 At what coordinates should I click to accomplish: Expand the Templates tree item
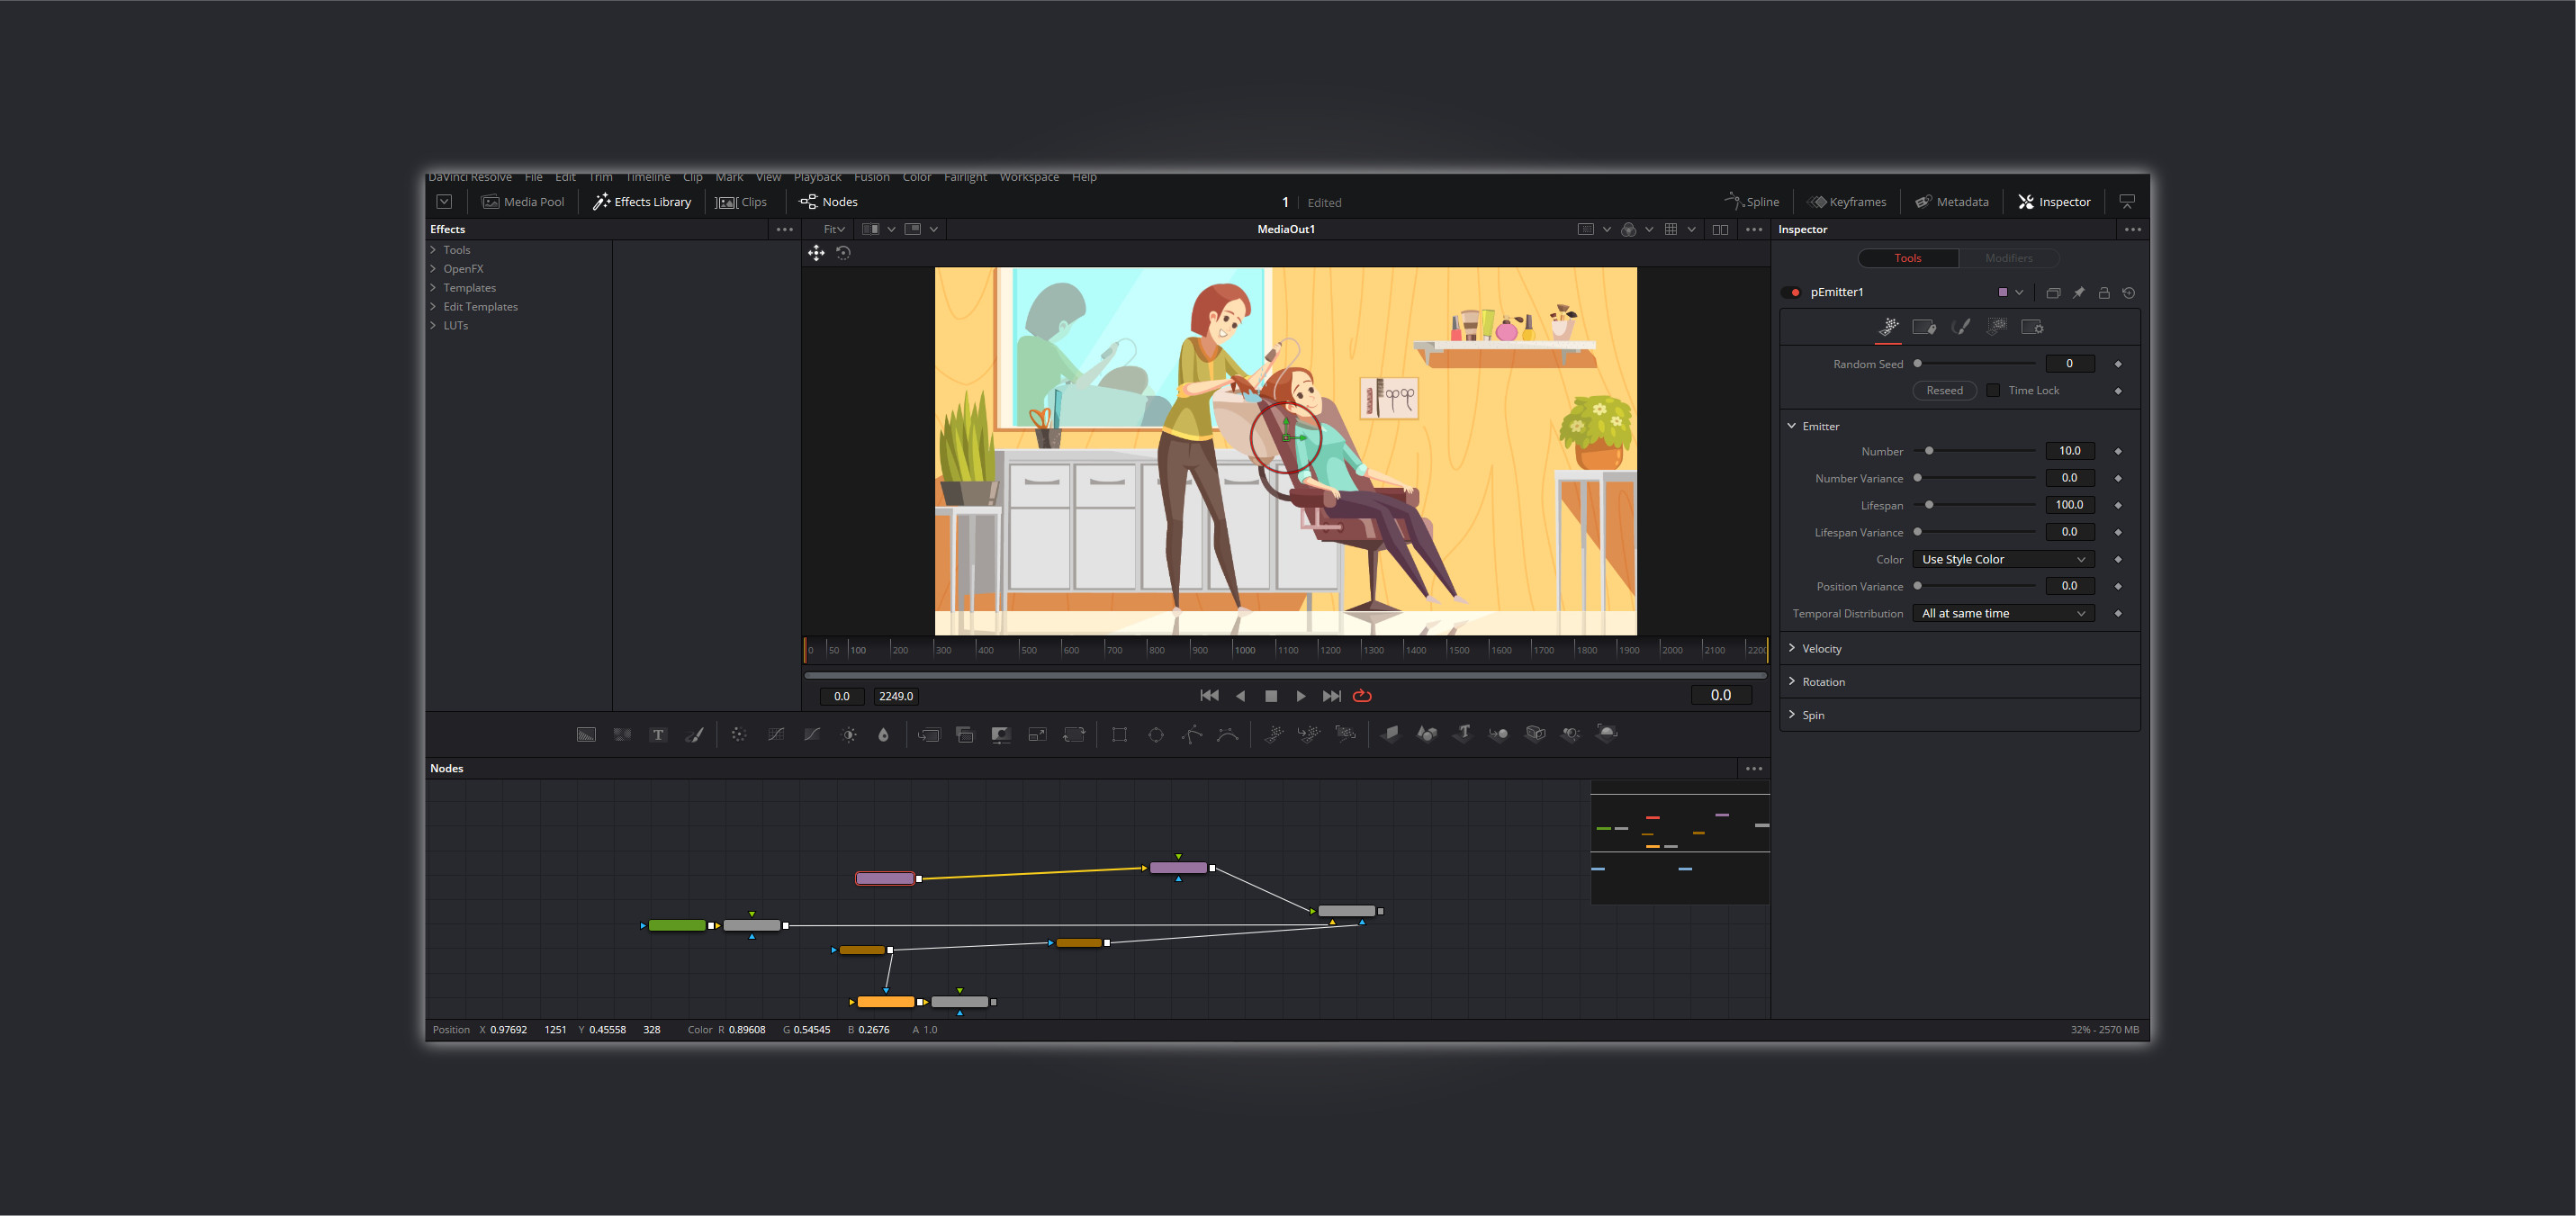(x=469, y=288)
